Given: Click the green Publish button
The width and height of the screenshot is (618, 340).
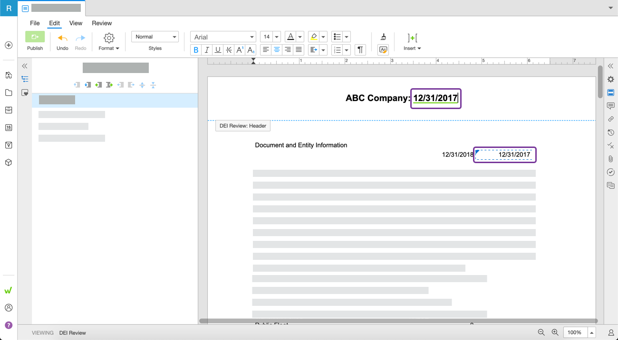Looking at the screenshot, I should click(x=35, y=37).
